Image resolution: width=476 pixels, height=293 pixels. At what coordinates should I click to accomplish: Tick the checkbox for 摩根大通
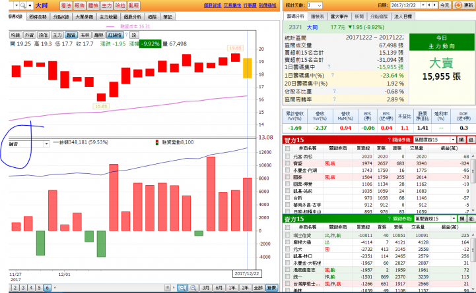click(x=287, y=242)
